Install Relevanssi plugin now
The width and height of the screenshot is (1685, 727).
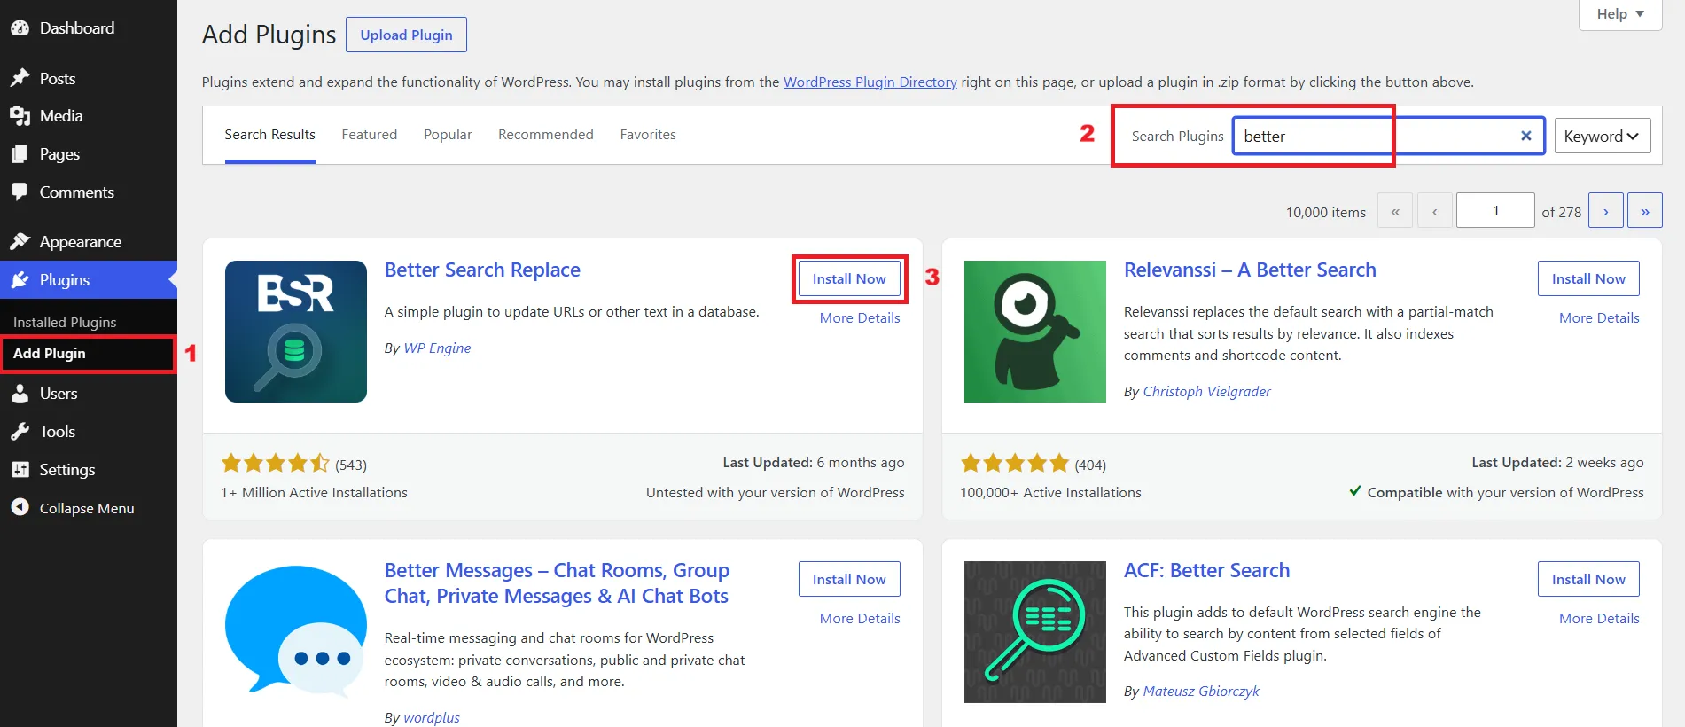coord(1588,278)
